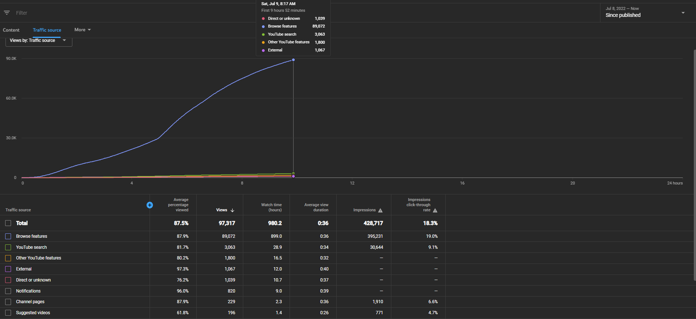
Task: Check the Other YouTube features checkbox
Action: (8, 258)
